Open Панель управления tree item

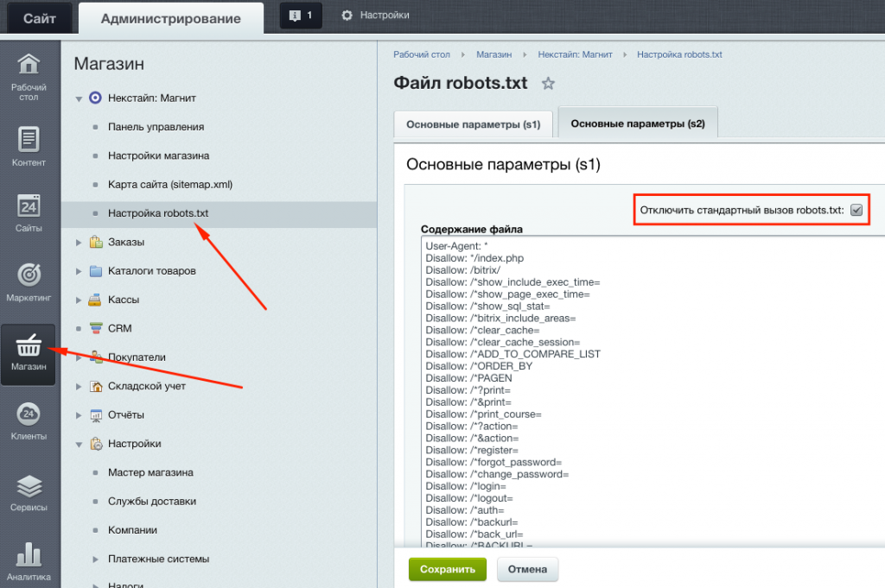tap(156, 127)
